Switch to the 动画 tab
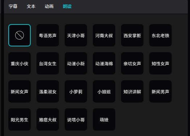Image resolution: width=190 pixels, height=136 pixels. 49,6
